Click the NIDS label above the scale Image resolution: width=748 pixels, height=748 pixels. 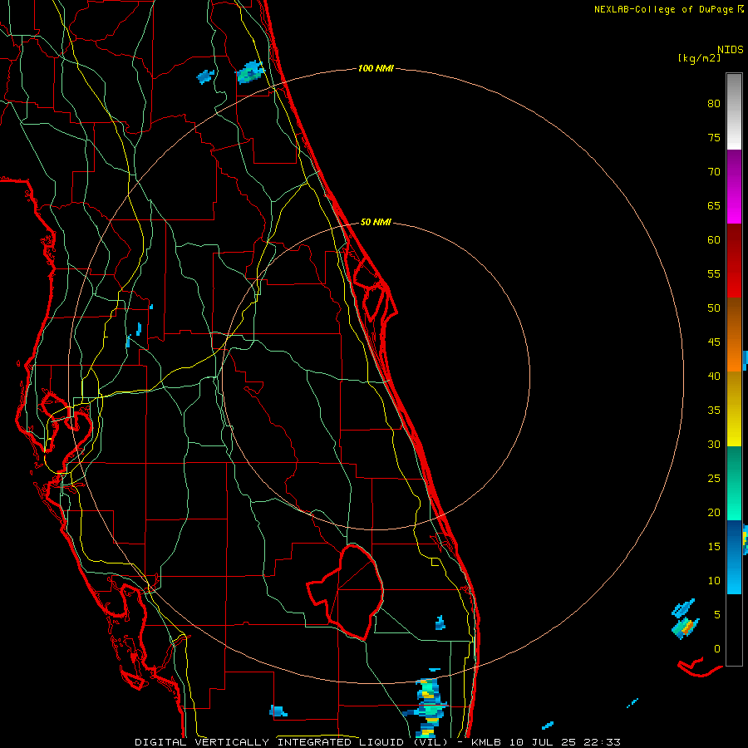(730, 49)
